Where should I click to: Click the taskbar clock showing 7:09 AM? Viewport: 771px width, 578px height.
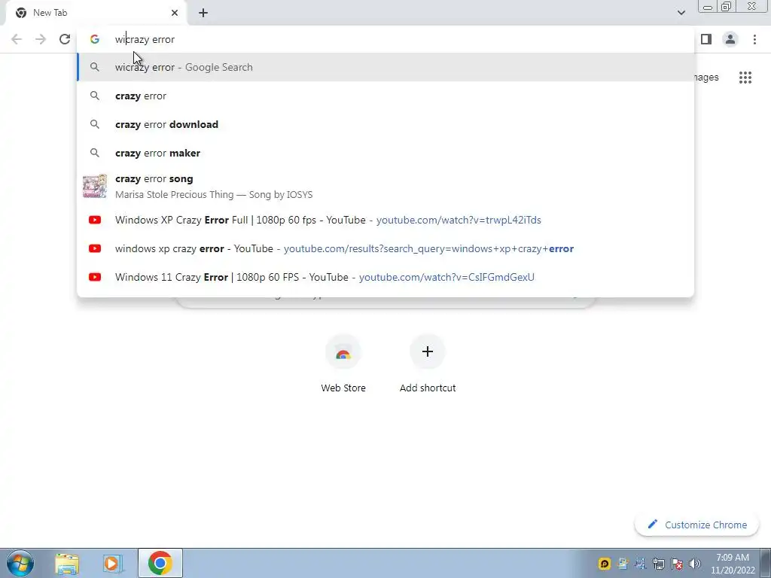pos(733,564)
